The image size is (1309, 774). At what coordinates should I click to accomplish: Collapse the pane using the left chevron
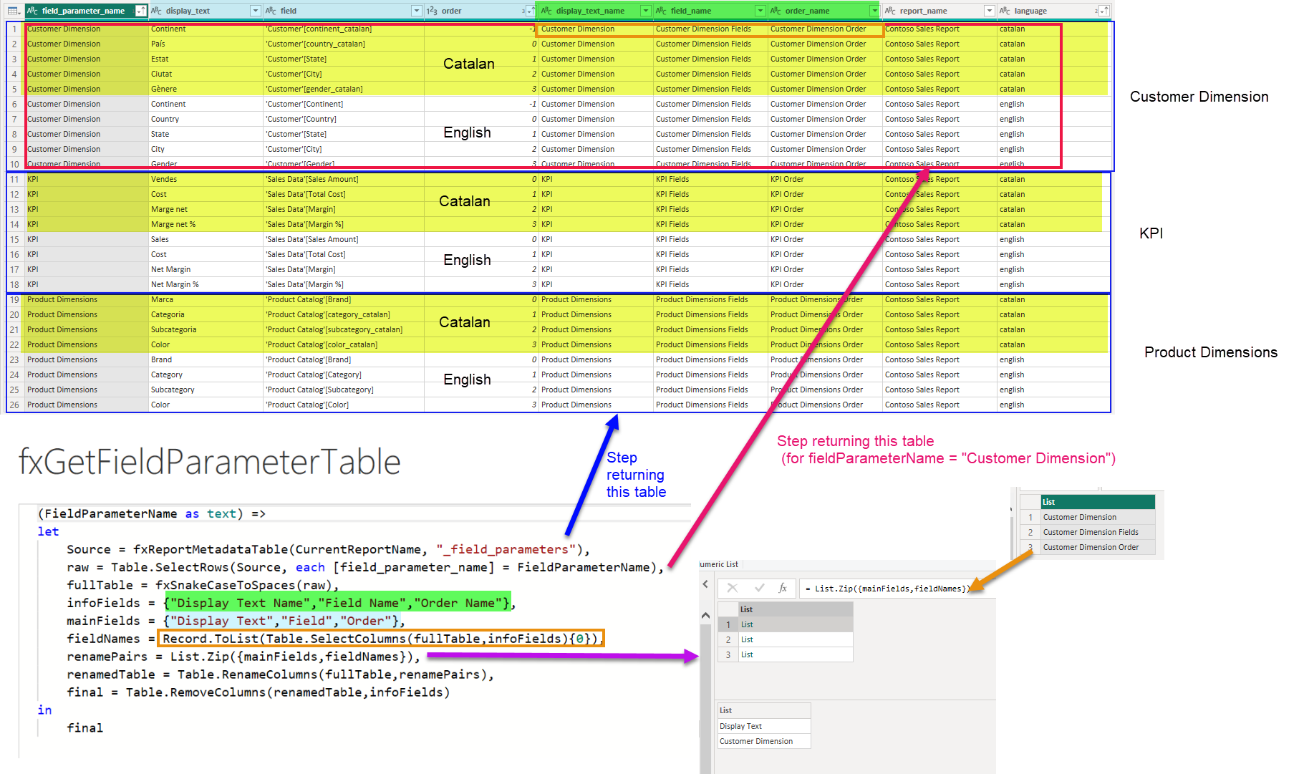[705, 585]
